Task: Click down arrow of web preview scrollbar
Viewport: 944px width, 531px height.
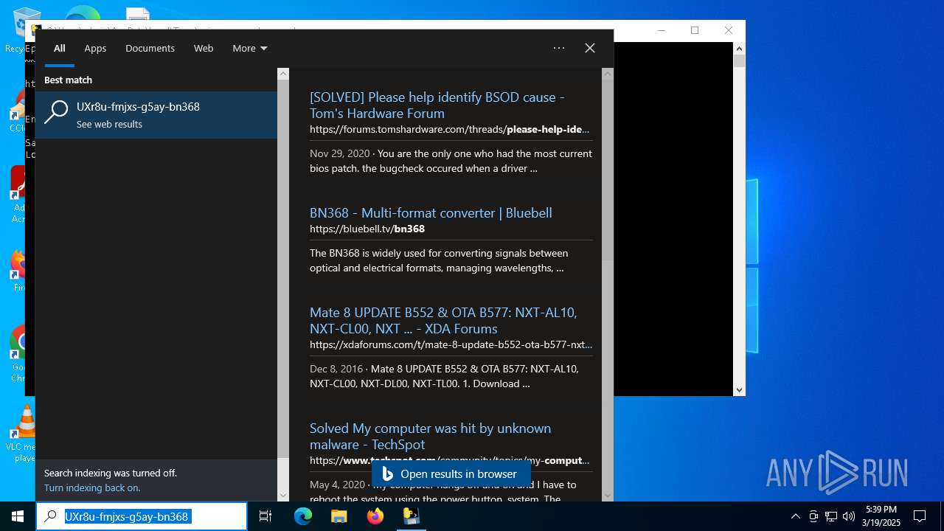Action: [608, 496]
